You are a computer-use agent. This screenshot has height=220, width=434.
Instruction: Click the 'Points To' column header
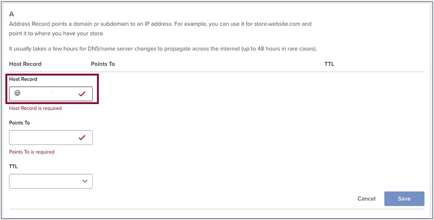tap(103, 64)
